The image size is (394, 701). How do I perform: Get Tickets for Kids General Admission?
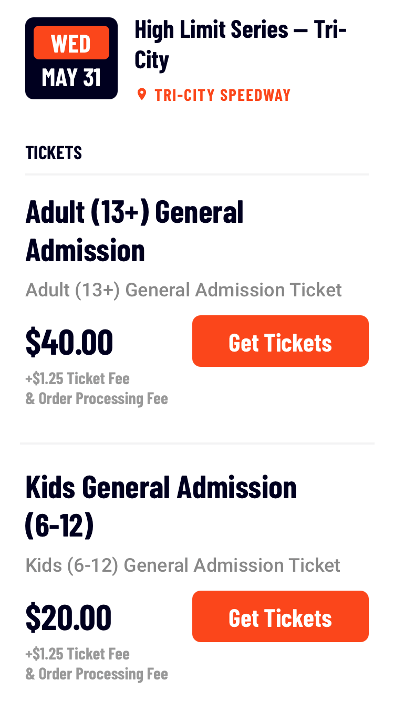coord(281,616)
